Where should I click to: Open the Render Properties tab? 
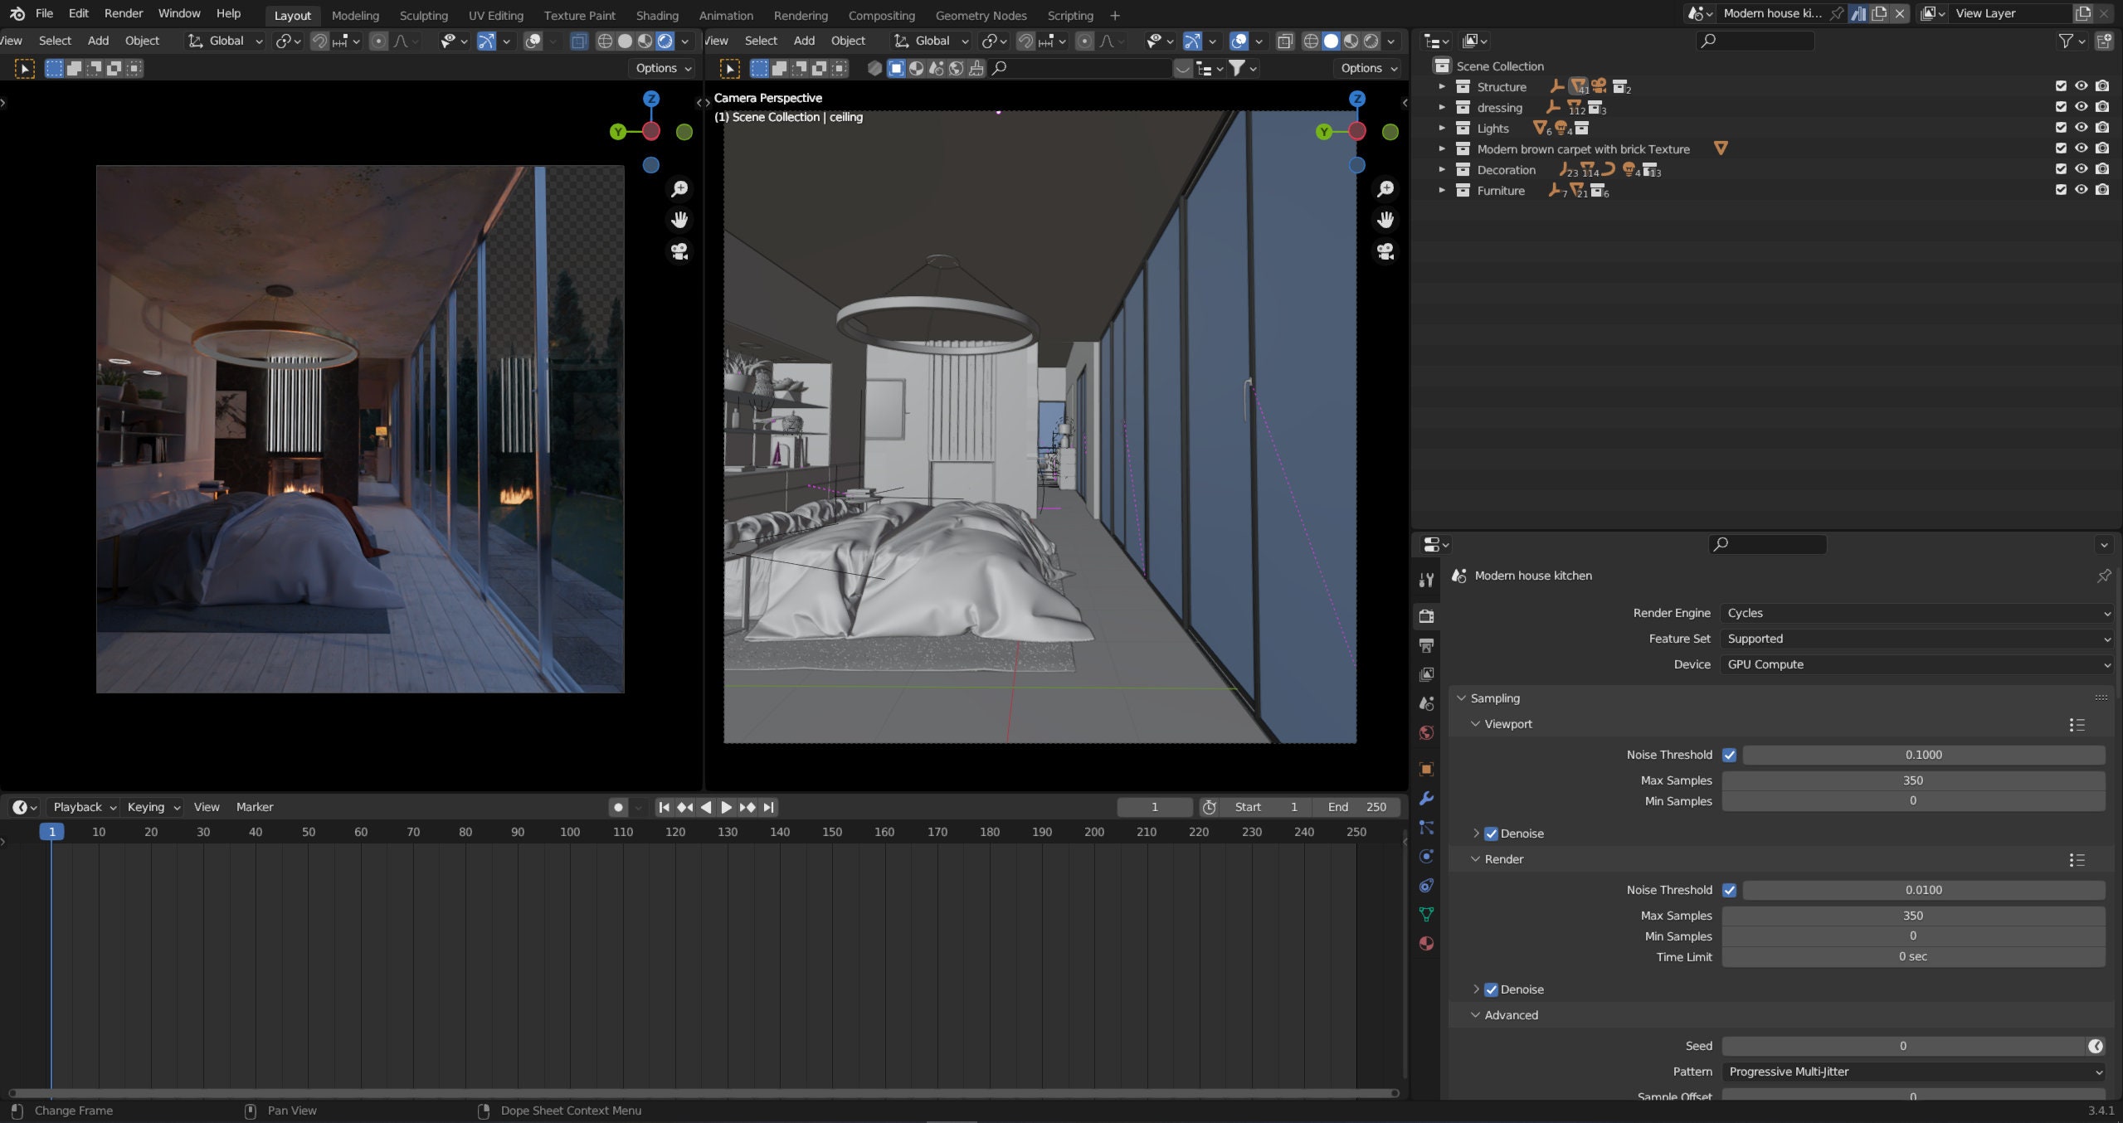pyautogui.click(x=1426, y=615)
